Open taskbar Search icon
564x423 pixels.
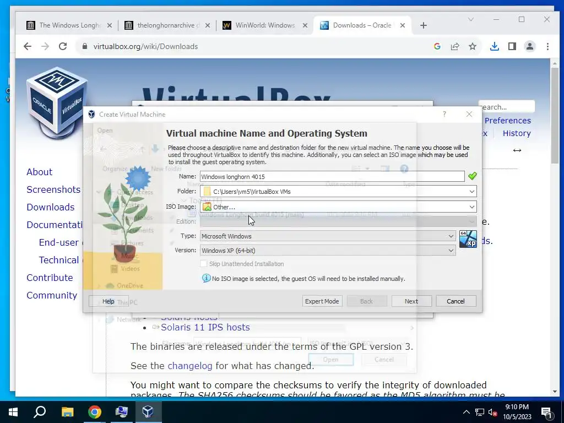click(x=40, y=412)
